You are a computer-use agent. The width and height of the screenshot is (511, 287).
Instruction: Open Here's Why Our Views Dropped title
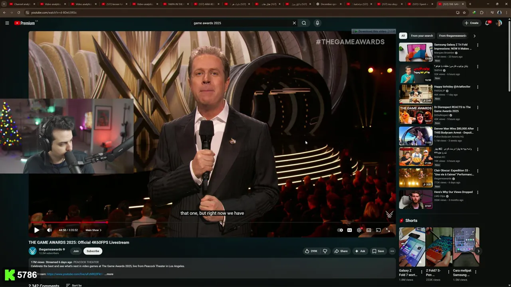click(453, 192)
